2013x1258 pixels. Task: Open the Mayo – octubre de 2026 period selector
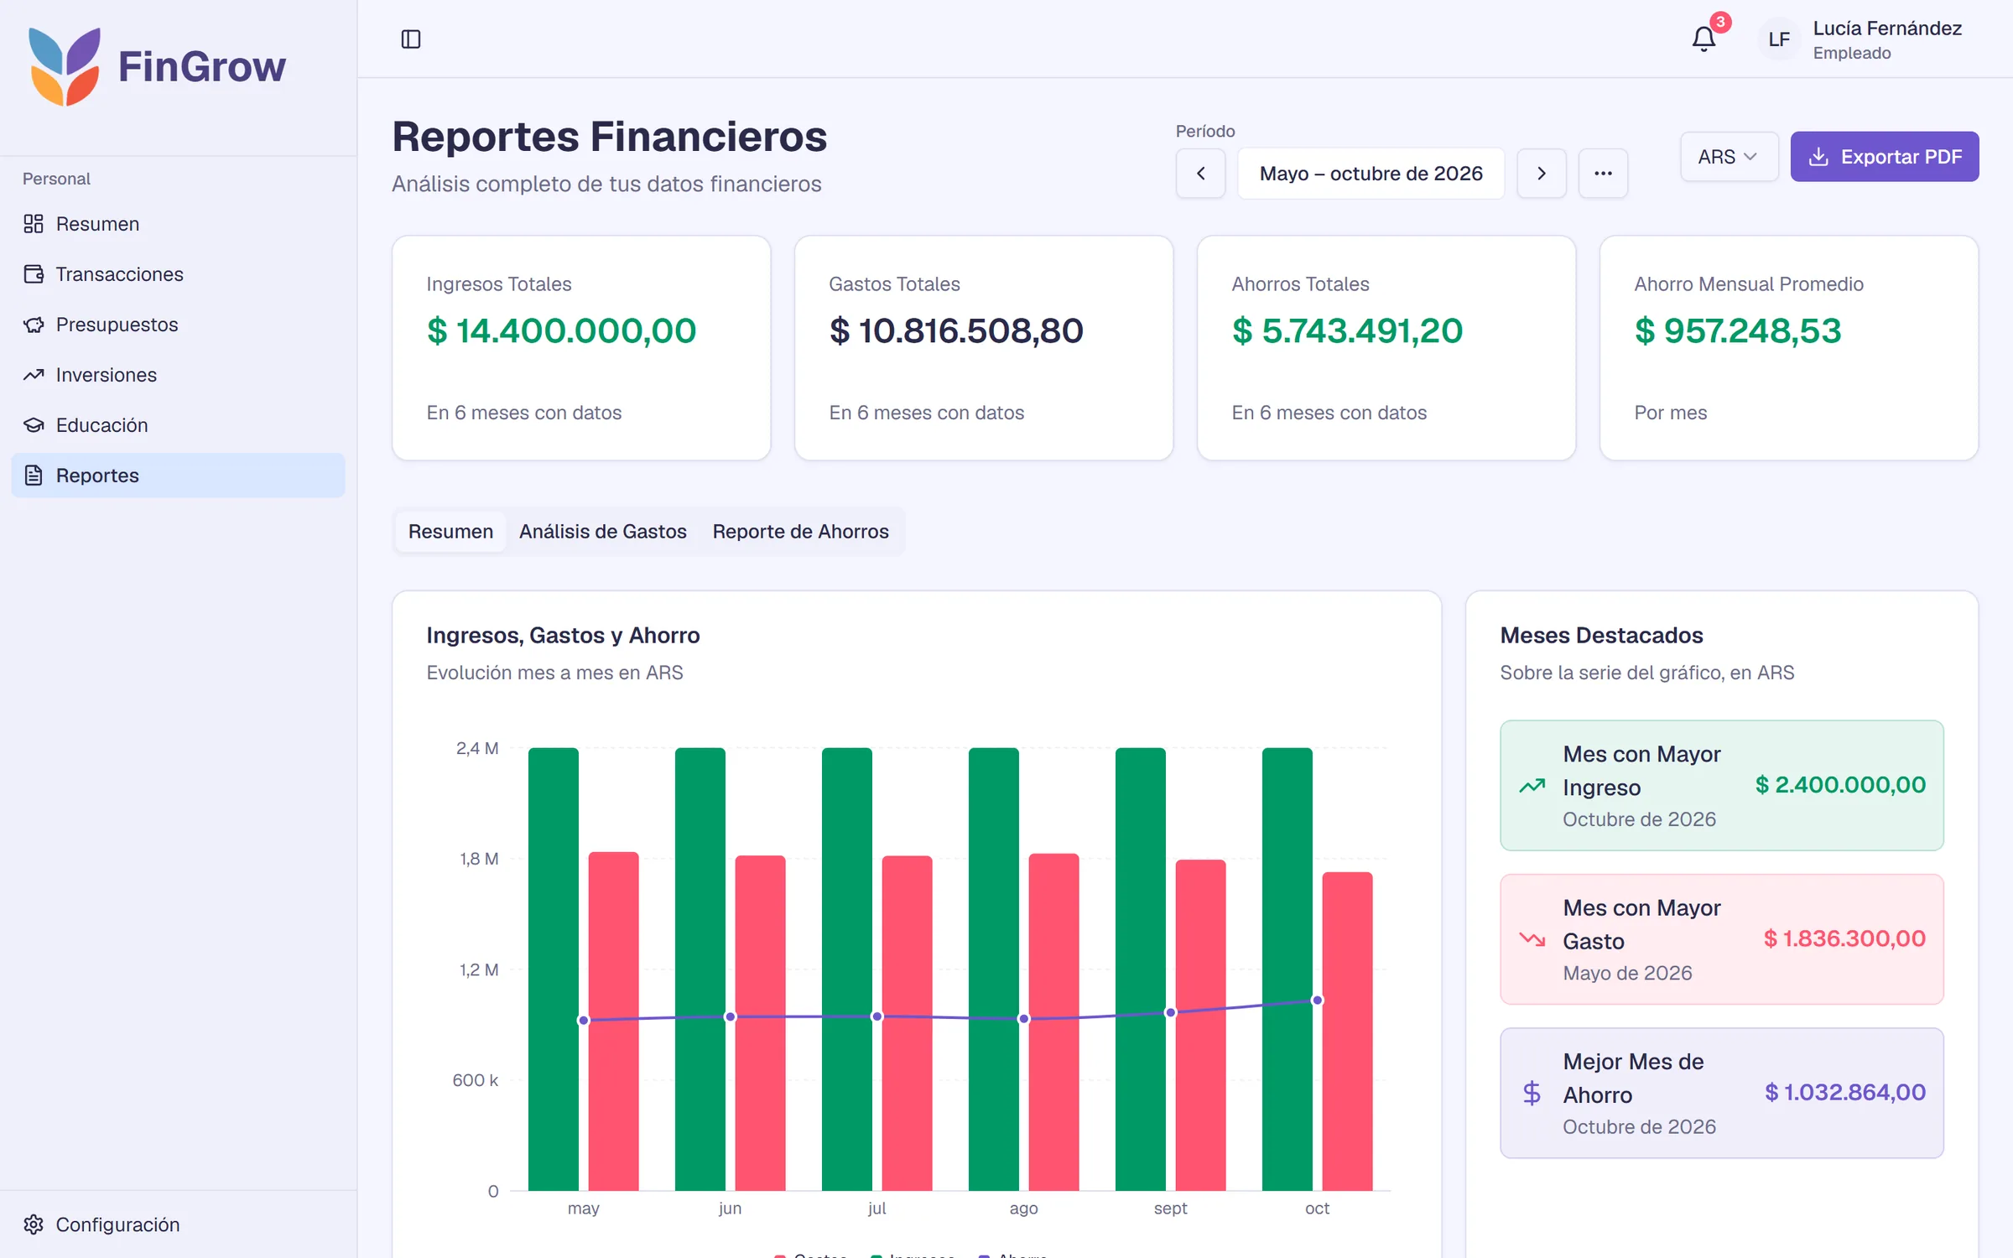tap(1371, 174)
